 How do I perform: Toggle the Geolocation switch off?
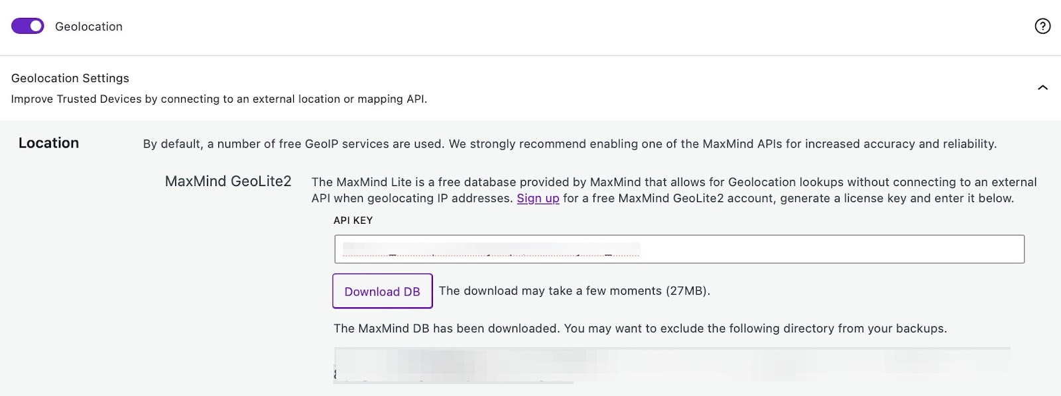(x=28, y=26)
